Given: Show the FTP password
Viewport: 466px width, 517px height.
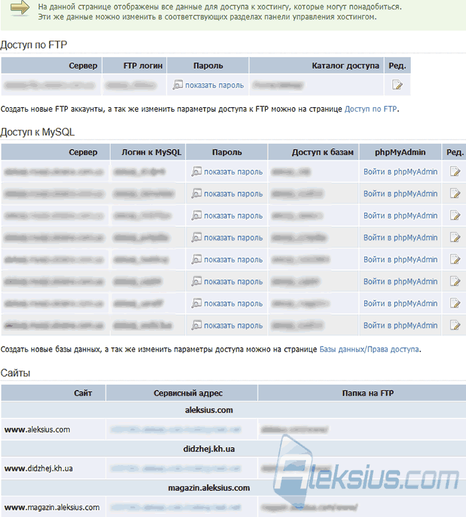Looking at the screenshot, I should coord(214,85).
